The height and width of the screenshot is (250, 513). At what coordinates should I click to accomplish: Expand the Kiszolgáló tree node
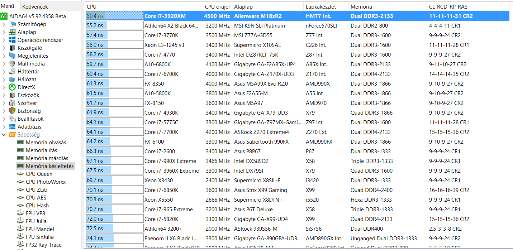pos(4,48)
